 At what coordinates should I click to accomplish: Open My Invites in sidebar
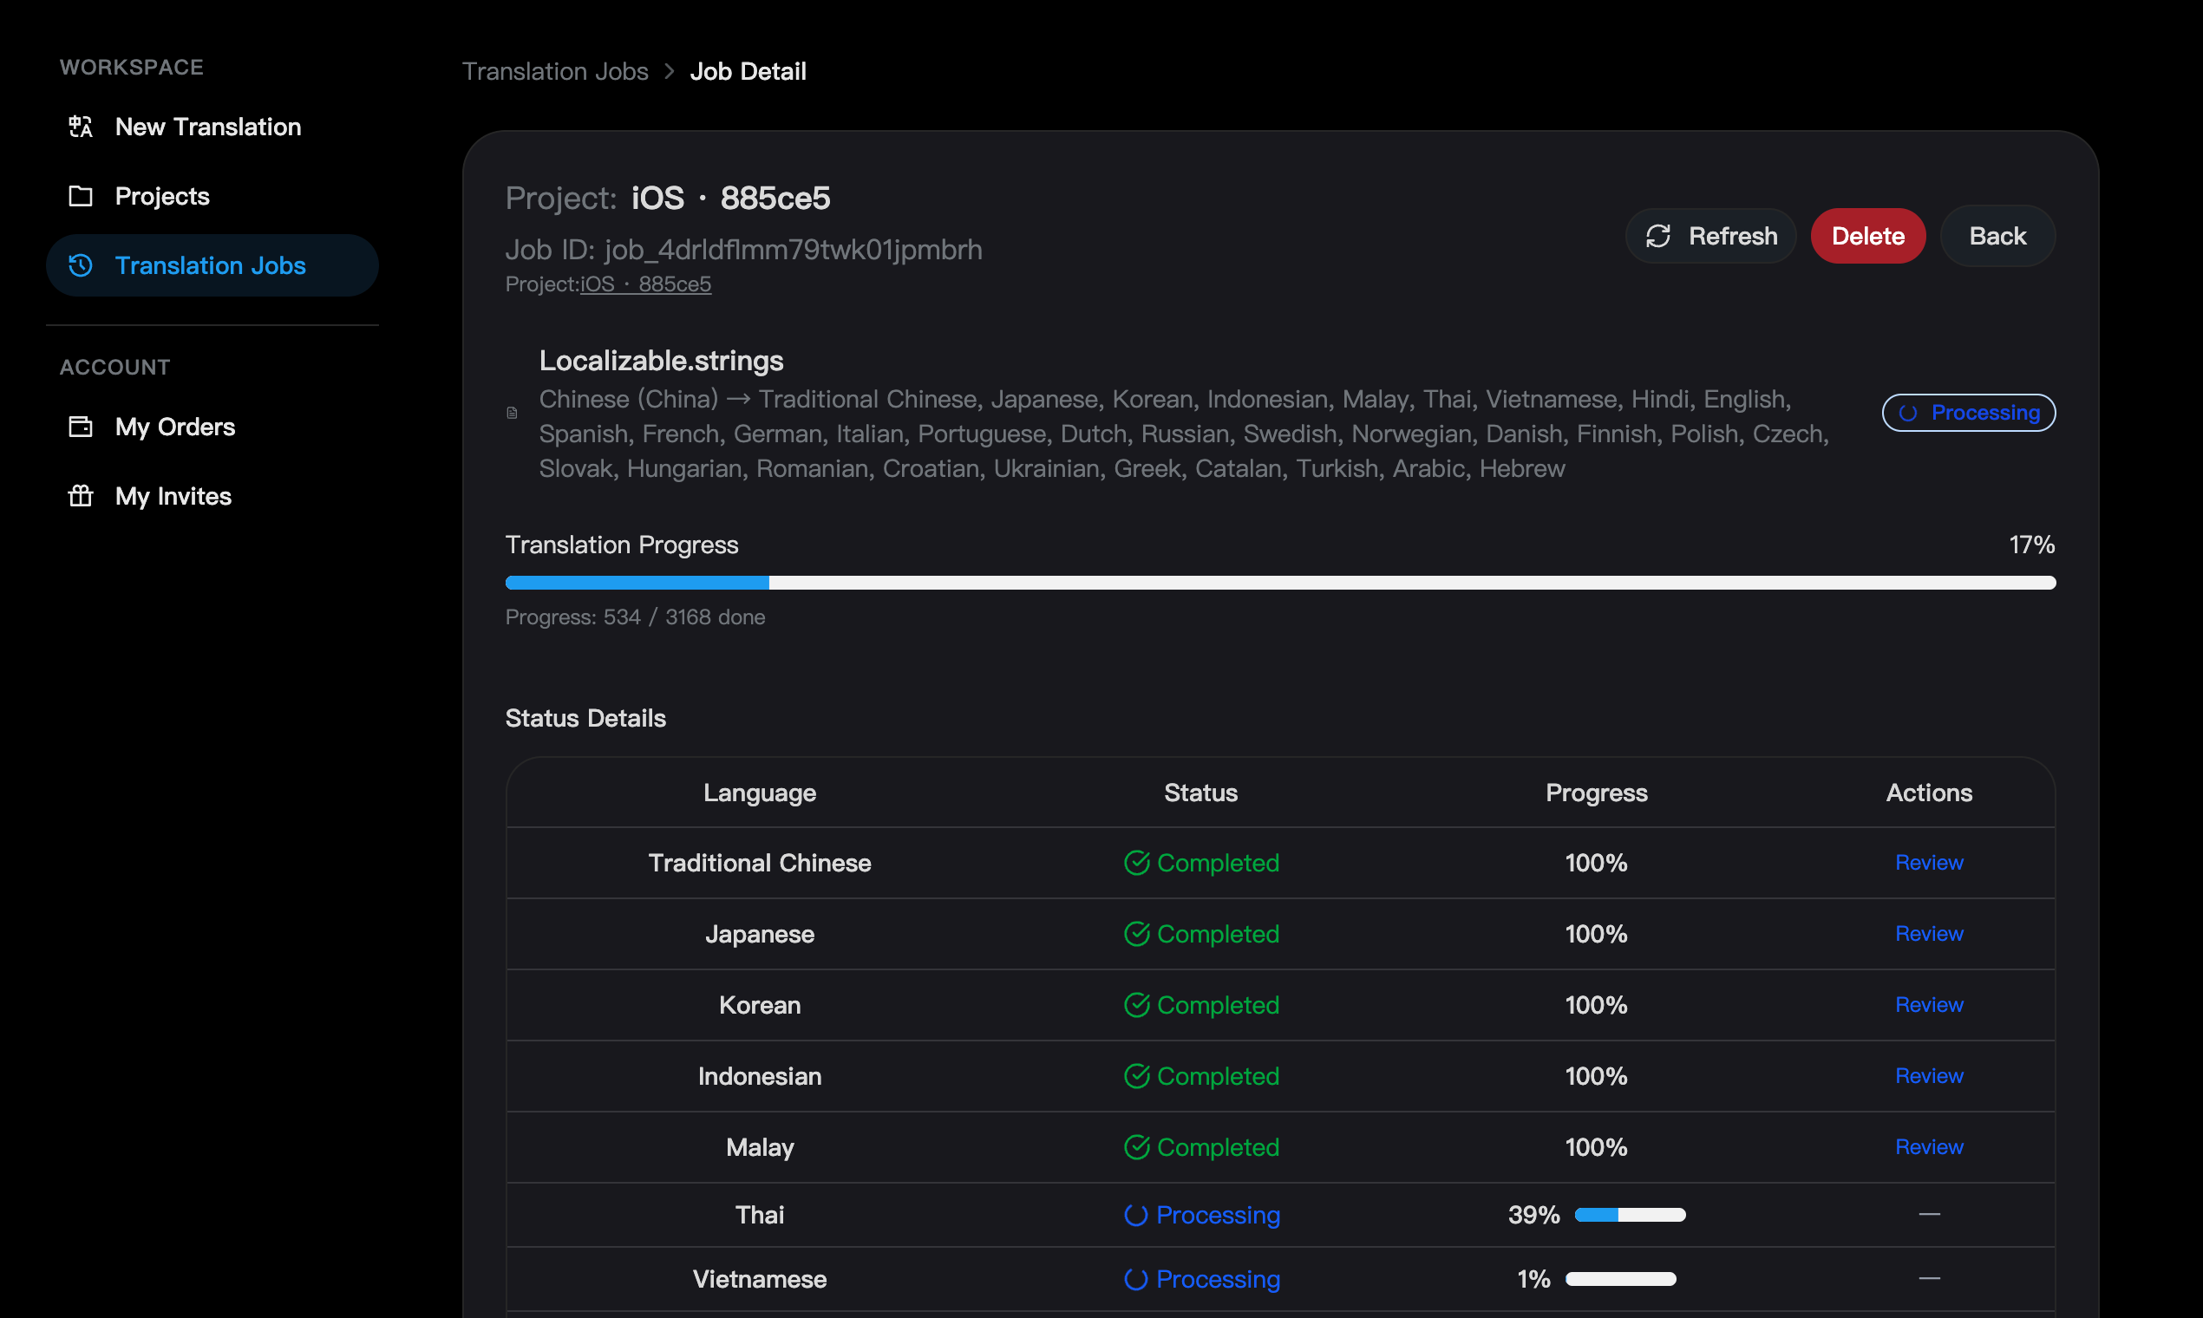click(x=173, y=497)
